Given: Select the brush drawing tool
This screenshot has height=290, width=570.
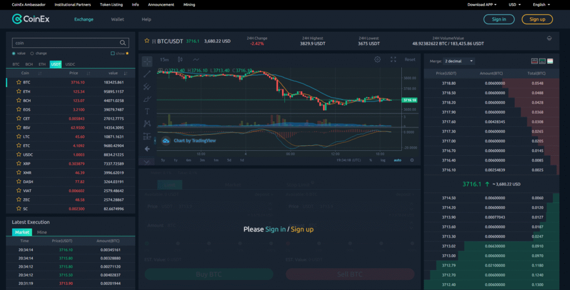Looking at the screenshot, I should [147, 99].
